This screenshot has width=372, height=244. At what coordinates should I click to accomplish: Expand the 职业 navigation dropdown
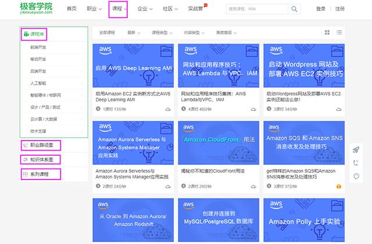[x=101, y=9]
